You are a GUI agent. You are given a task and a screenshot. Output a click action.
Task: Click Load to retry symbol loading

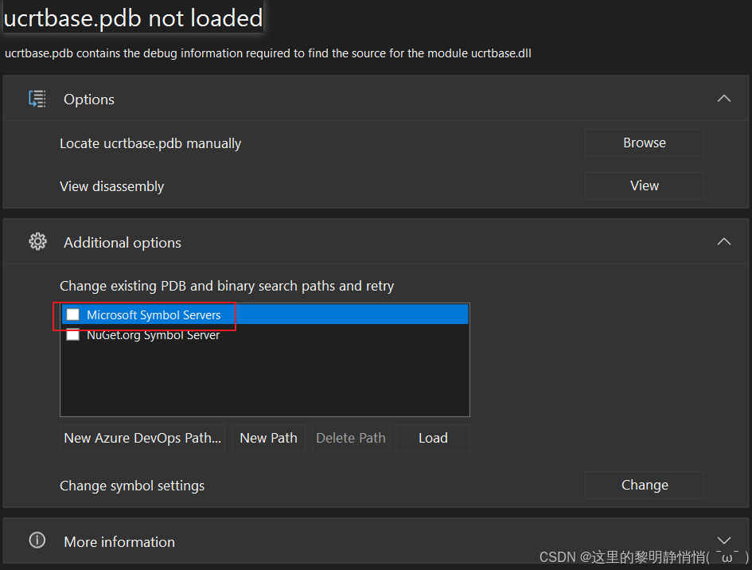(x=432, y=437)
